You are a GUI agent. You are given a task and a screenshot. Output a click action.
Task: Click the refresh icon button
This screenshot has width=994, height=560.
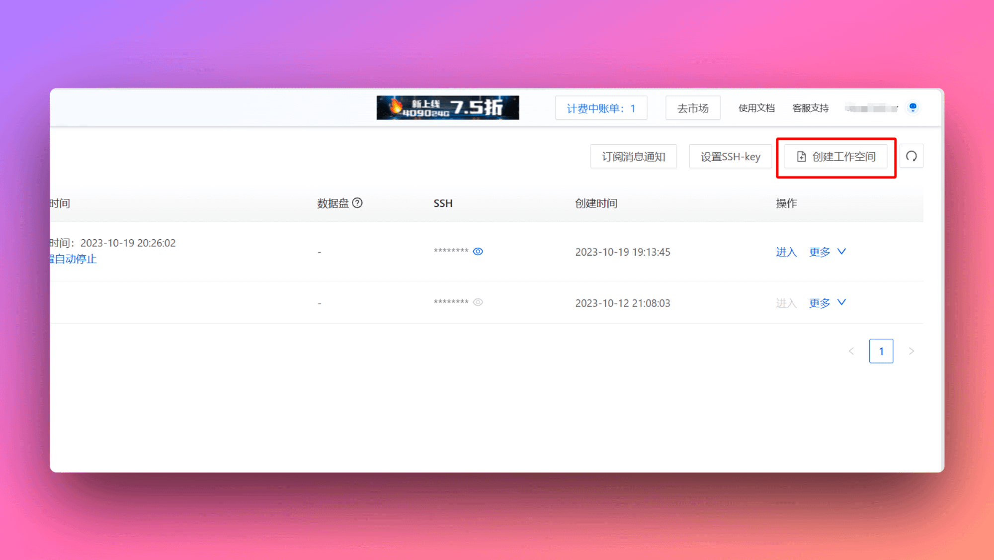pos(911,156)
